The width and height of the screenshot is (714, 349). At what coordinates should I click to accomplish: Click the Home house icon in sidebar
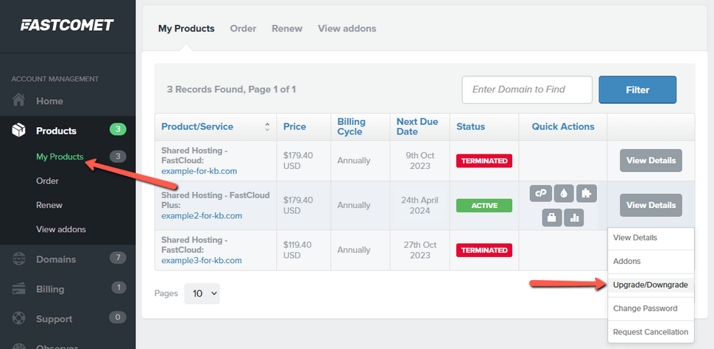pyautogui.click(x=18, y=101)
